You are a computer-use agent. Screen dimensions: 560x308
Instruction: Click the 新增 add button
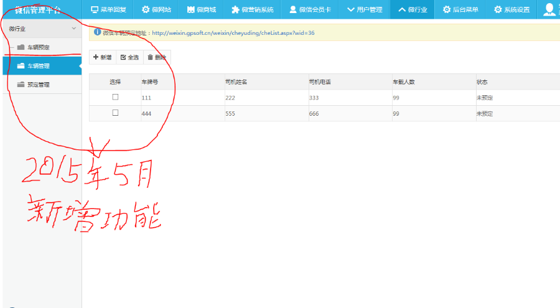tap(103, 57)
